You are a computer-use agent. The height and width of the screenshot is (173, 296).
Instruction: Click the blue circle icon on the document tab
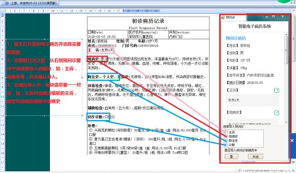click(x=7, y=3)
